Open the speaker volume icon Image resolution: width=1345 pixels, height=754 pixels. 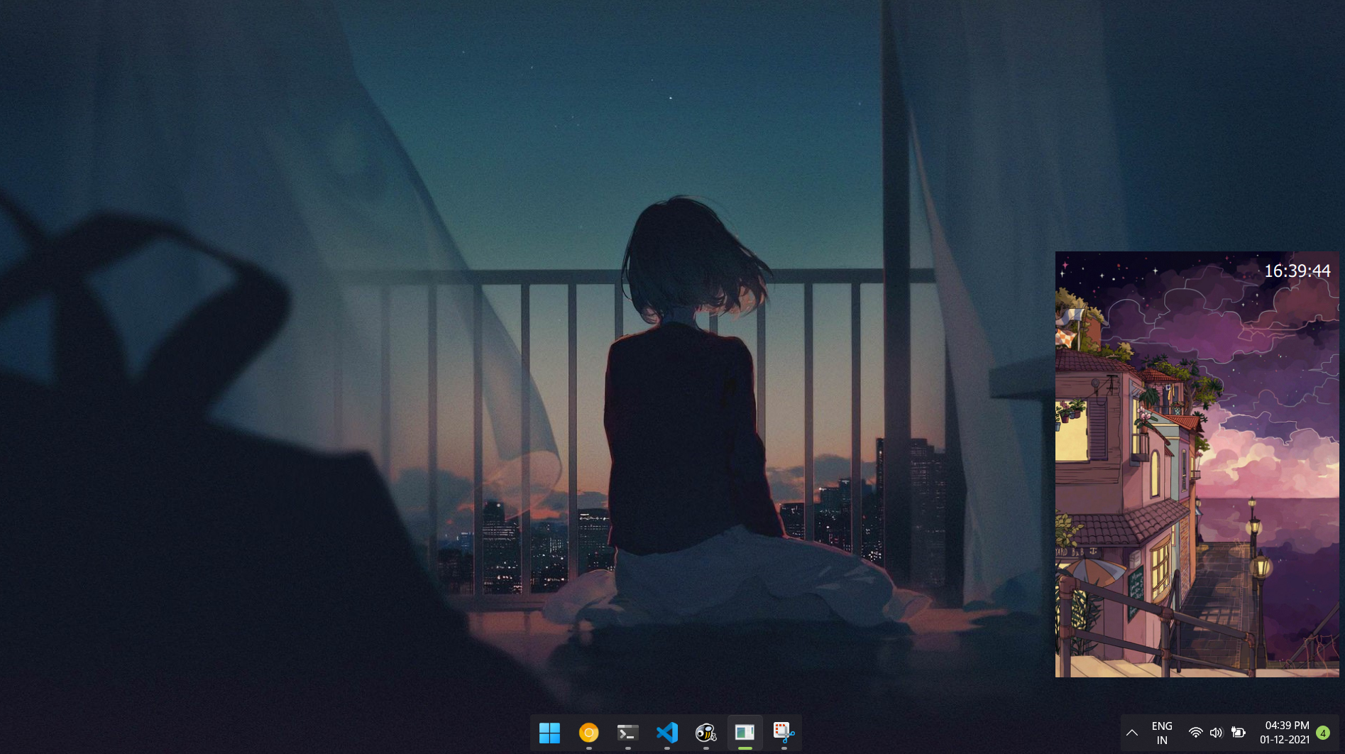pos(1217,733)
